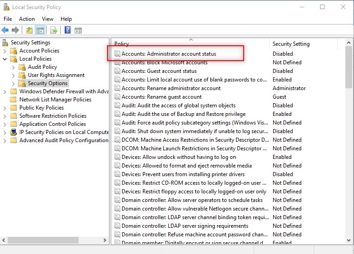
Task: Expand the IP Security Policies node
Action: [5, 133]
